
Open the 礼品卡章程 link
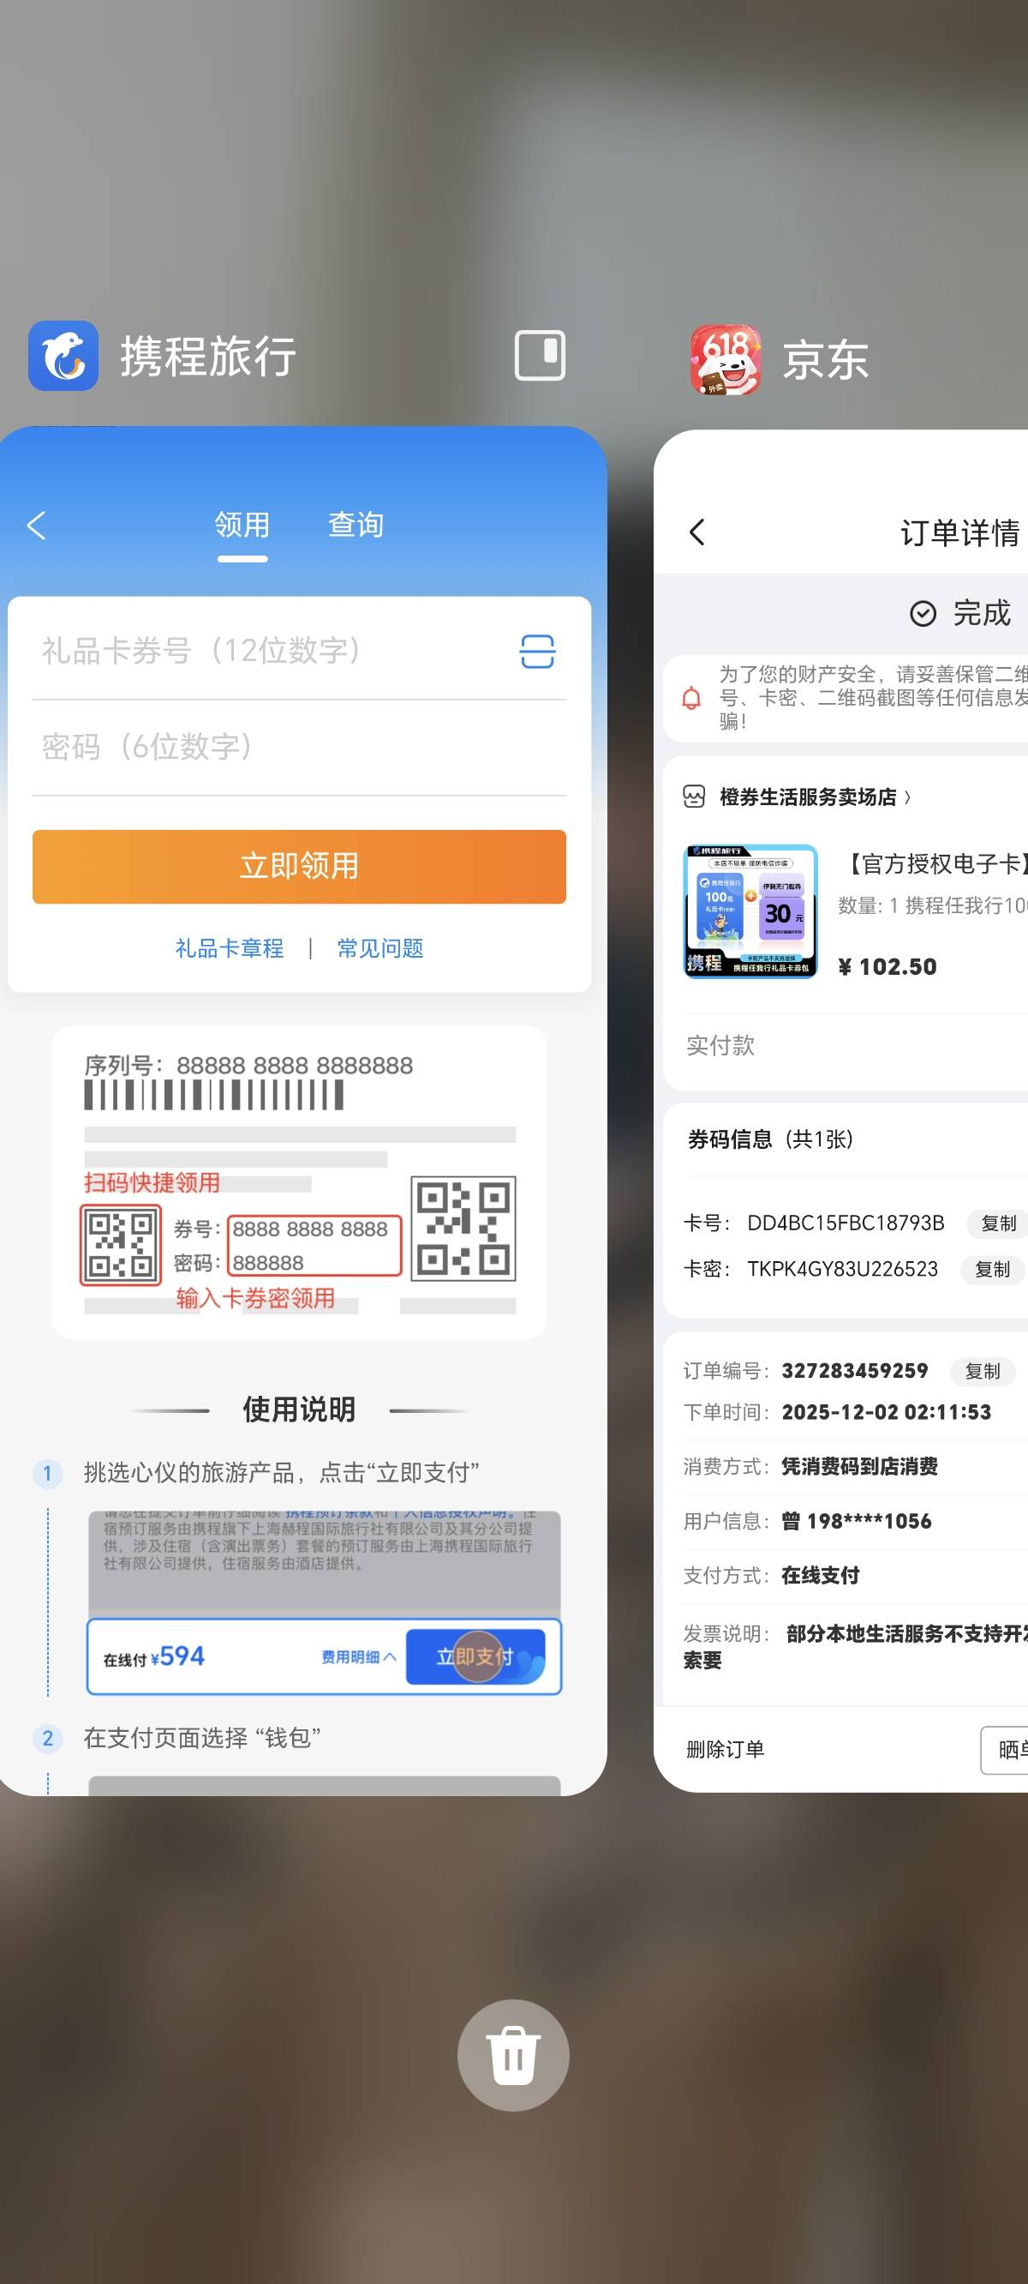click(x=230, y=949)
